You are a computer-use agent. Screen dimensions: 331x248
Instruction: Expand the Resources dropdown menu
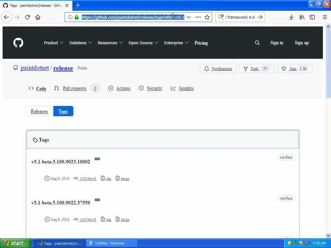coord(110,43)
